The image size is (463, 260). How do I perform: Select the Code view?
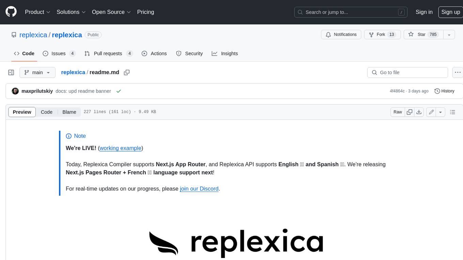(47, 112)
